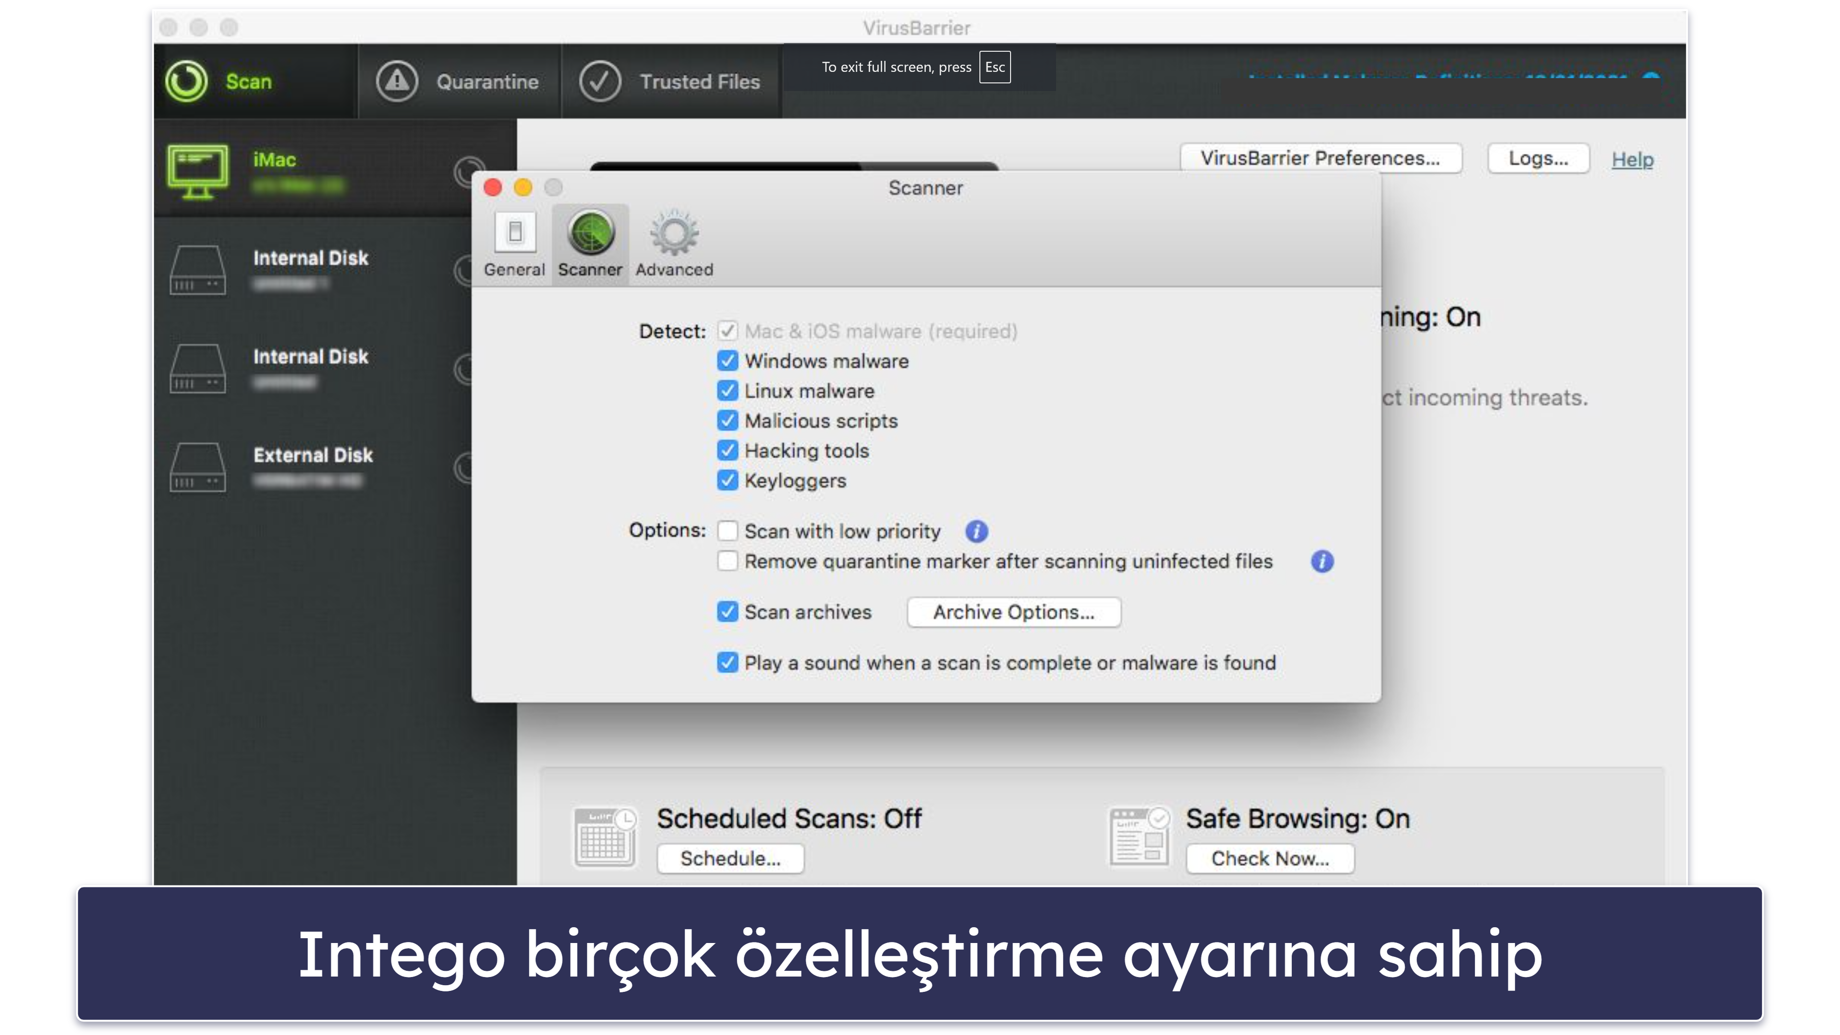Toggle Malicious scripts checkbox
The image size is (1840, 1035).
click(x=727, y=422)
